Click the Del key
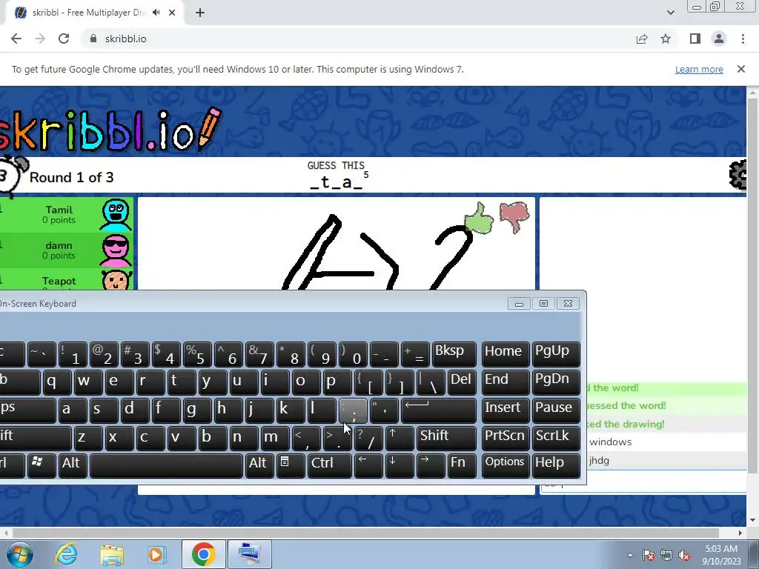Screen dimensions: 759x569 click(462, 382)
